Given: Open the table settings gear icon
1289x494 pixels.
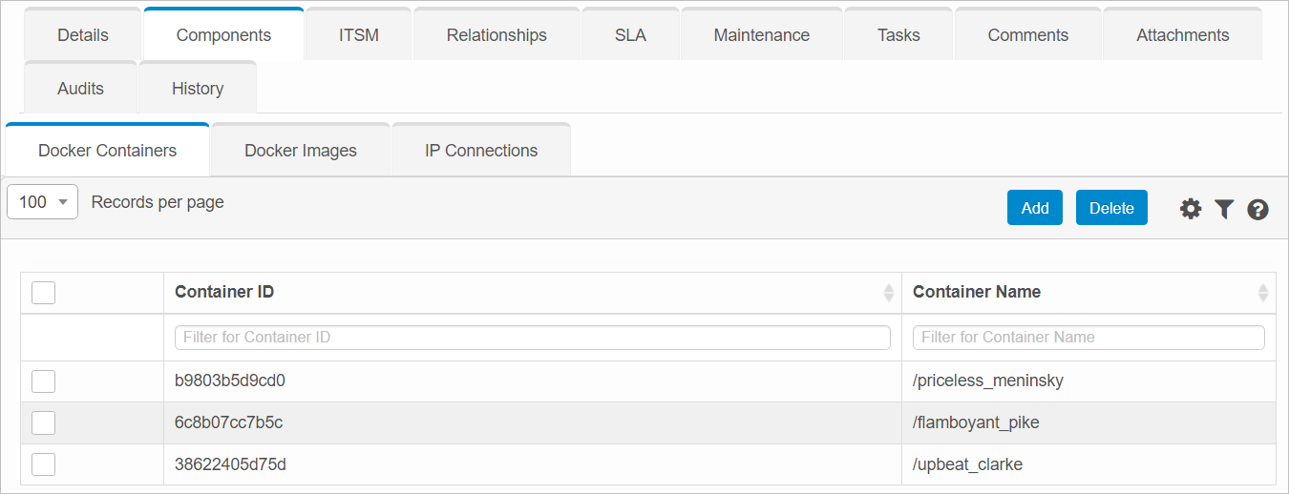Looking at the screenshot, I should point(1190,209).
